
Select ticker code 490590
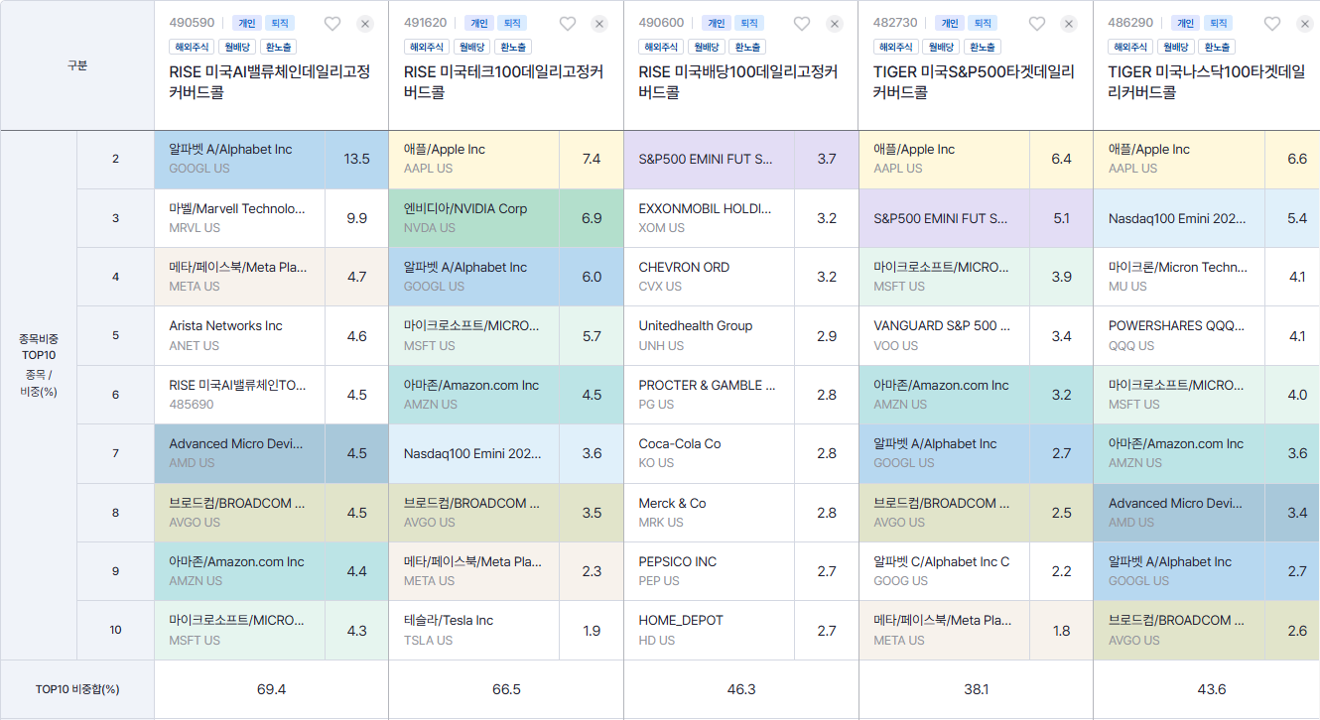coord(192,23)
